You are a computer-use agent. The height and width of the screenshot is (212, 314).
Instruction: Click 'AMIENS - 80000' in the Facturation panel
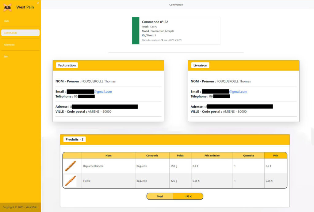(x=100, y=112)
